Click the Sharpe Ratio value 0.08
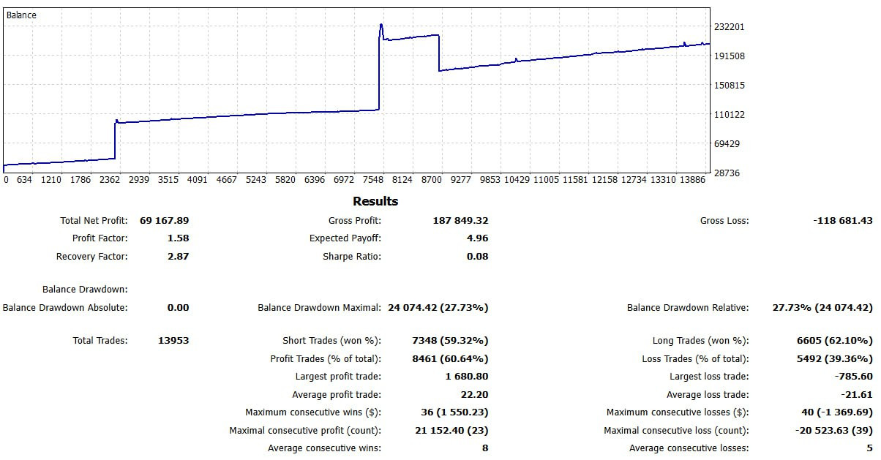The image size is (881, 460). pyautogui.click(x=477, y=257)
